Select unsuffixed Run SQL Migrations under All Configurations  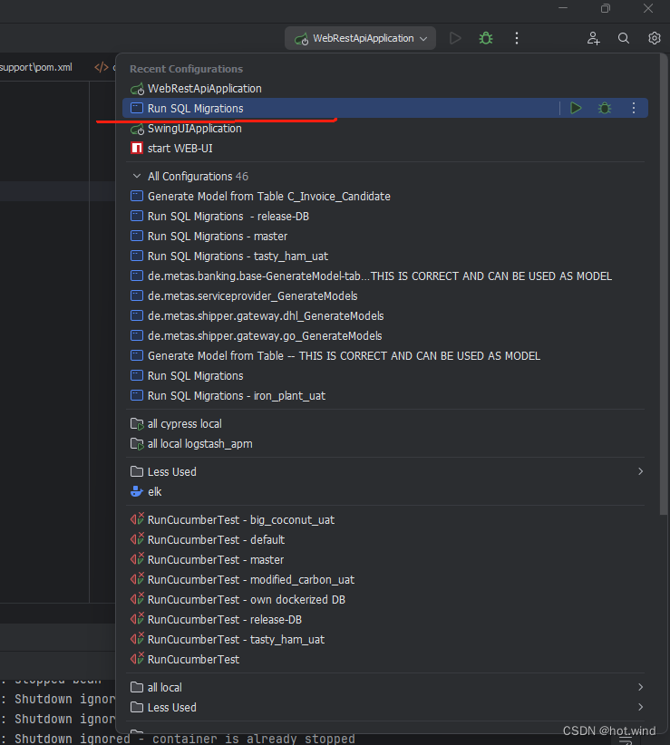(385, 376)
